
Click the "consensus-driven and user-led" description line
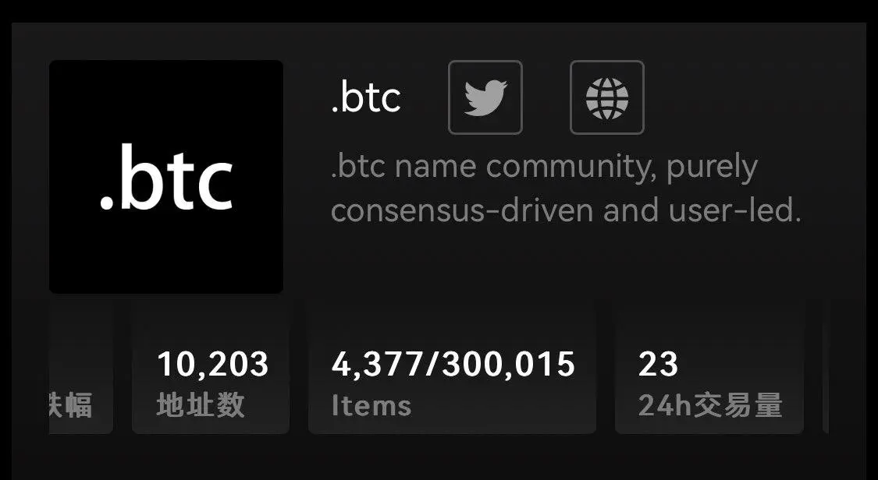pos(566,210)
